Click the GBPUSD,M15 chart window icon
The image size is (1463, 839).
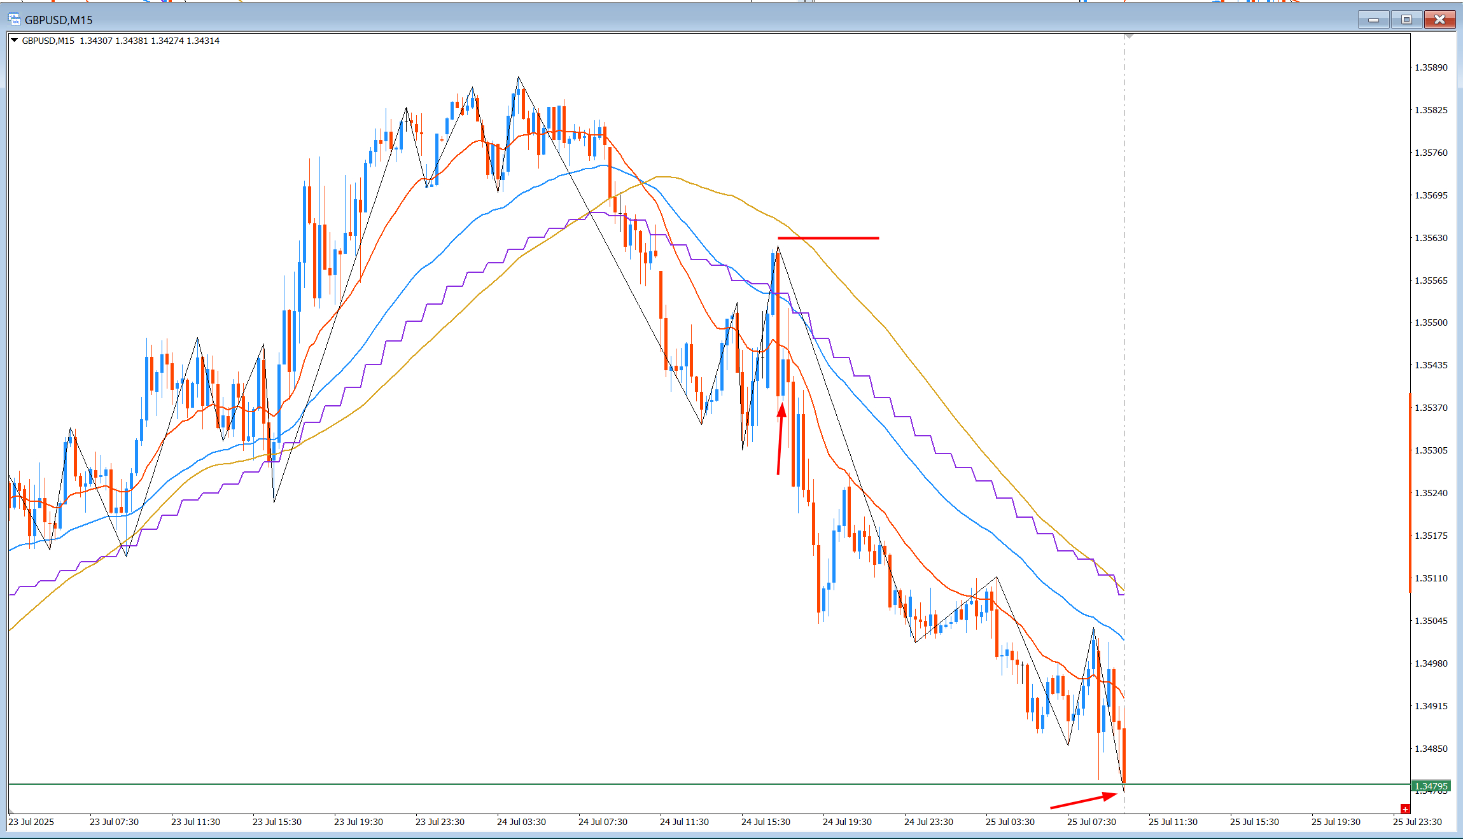[14, 20]
